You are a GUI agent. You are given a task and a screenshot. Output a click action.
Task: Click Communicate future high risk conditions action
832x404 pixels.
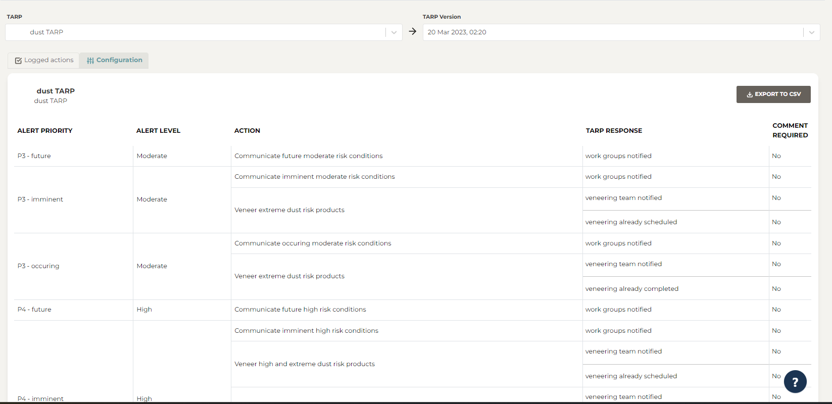(x=300, y=310)
